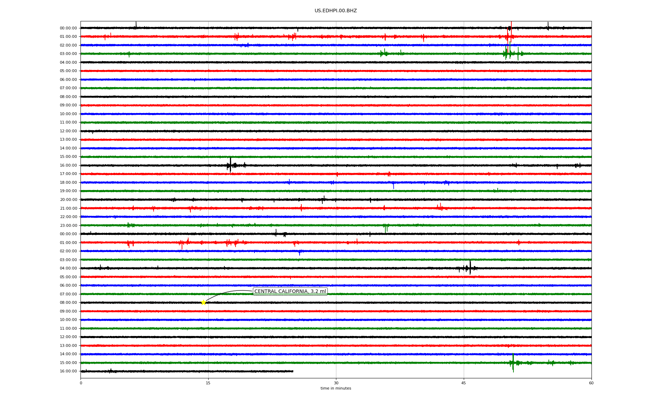Viewport: 672px width, 420px height.
Task: Click the 22:00:00 time label
Action: pyautogui.click(x=68, y=217)
